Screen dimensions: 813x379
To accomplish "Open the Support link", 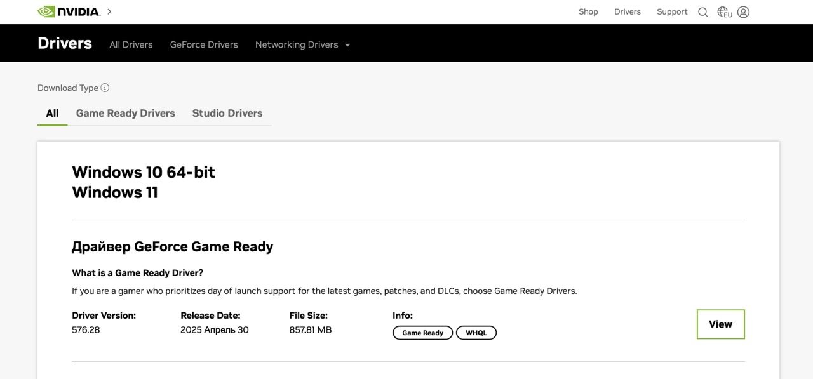I will 672,11.
